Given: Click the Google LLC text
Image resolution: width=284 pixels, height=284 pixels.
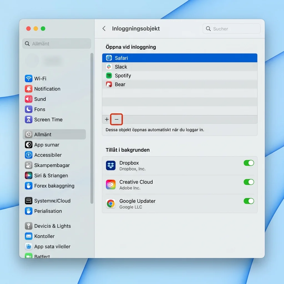Looking at the screenshot, I should [131, 207].
